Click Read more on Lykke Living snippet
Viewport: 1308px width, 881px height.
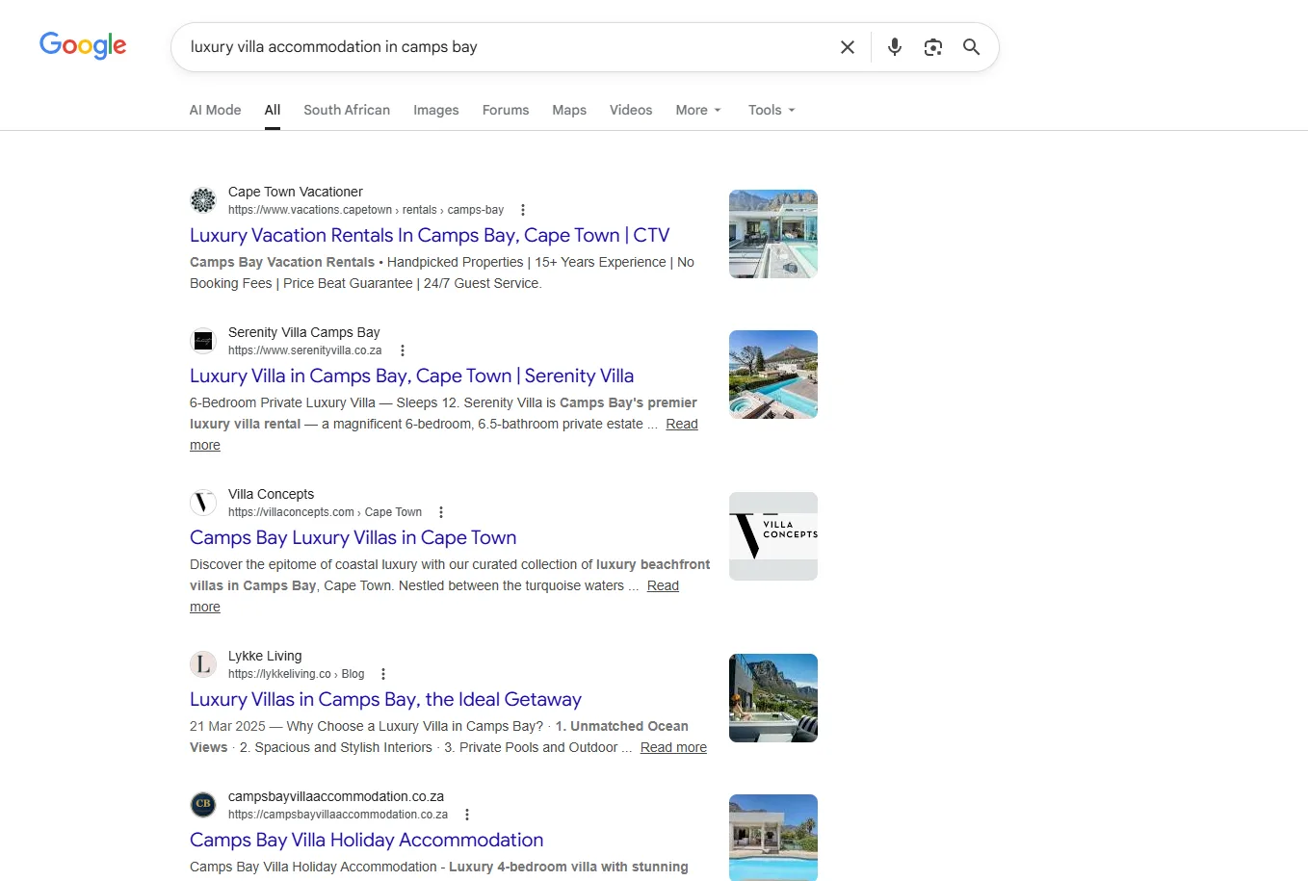tap(673, 747)
